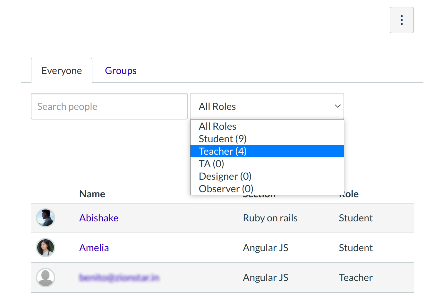
Task: Switch to the Everyone tab
Action: point(62,70)
